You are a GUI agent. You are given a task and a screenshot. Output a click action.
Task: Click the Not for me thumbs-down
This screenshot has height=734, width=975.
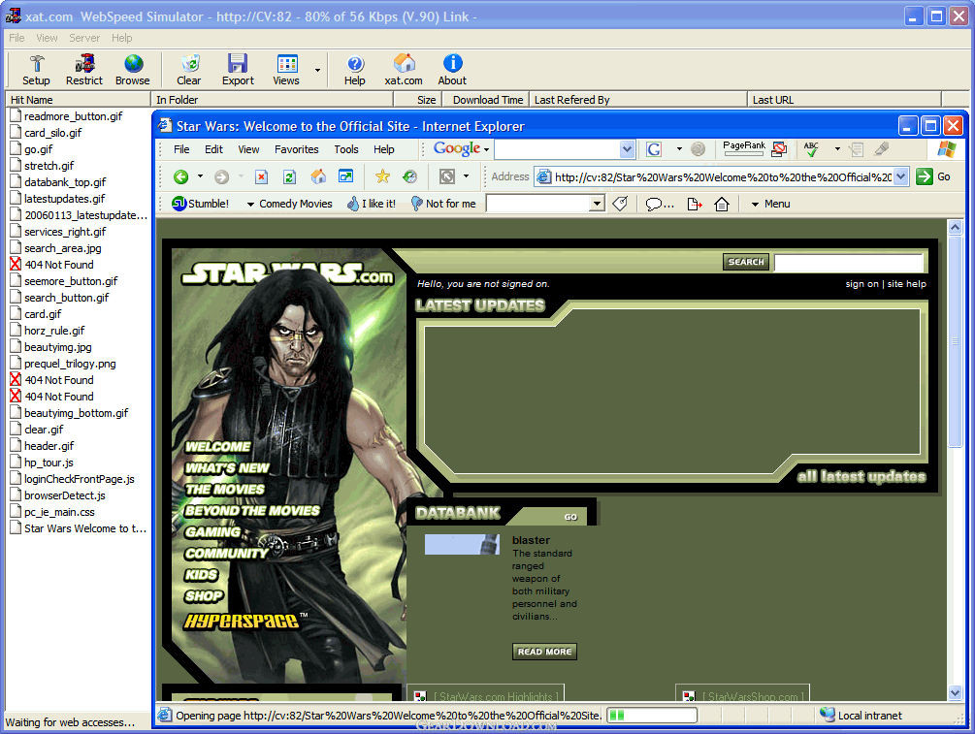pos(443,204)
